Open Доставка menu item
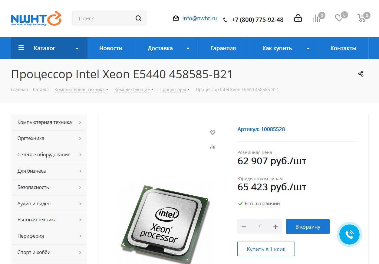Viewport: 379px width, 264px height. tap(160, 48)
